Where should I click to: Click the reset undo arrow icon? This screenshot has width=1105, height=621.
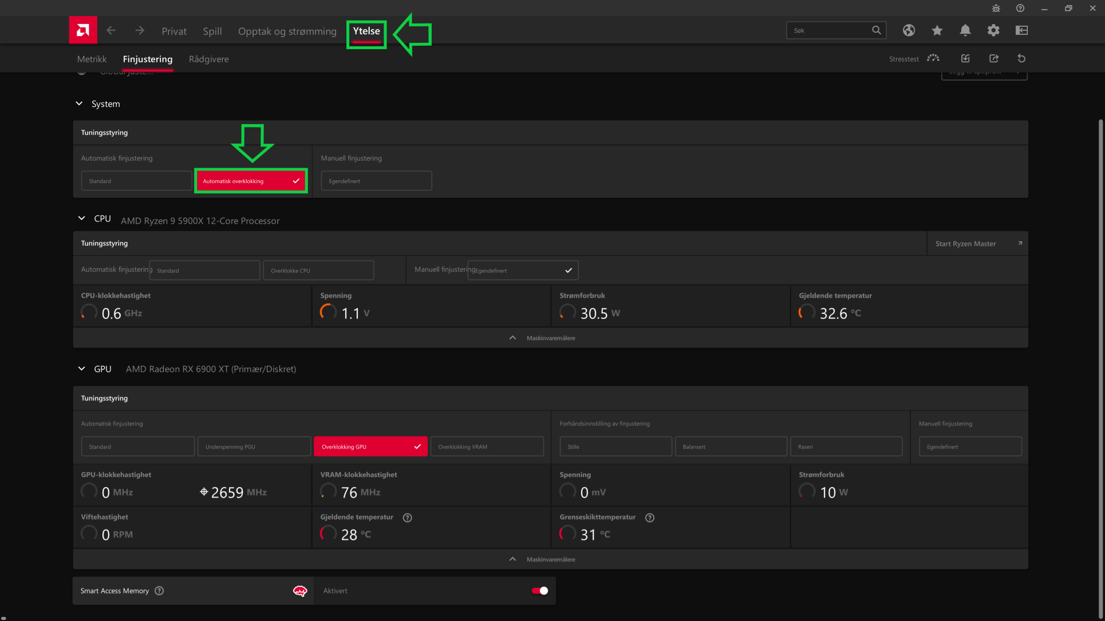tap(1021, 58)
